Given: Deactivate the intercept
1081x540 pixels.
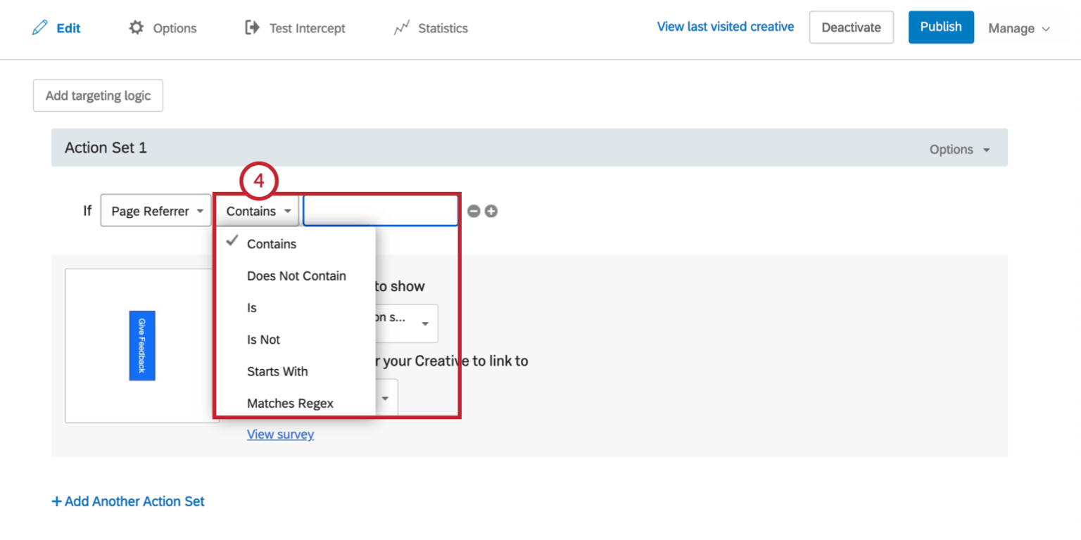Looking at the screenshot, I should point(851,27).
